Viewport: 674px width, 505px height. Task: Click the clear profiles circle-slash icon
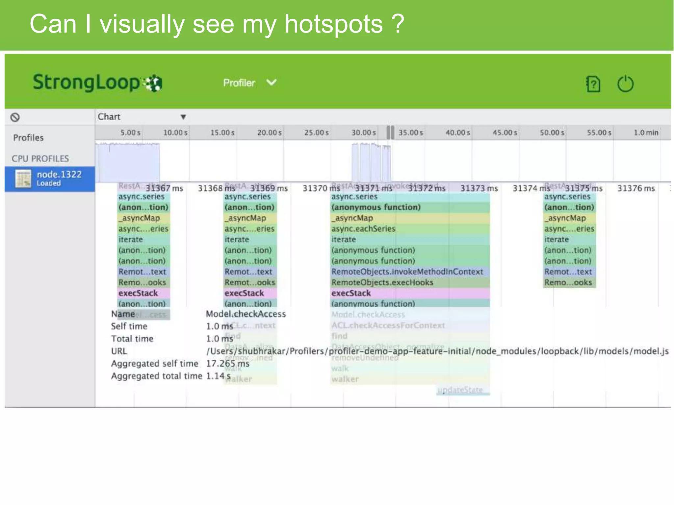coord(15,117)
